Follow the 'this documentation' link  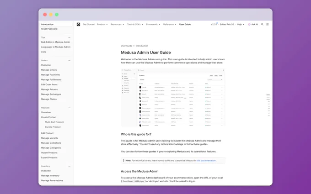pos(206,161)
